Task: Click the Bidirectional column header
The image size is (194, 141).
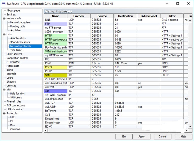Action: coord(149,16)
